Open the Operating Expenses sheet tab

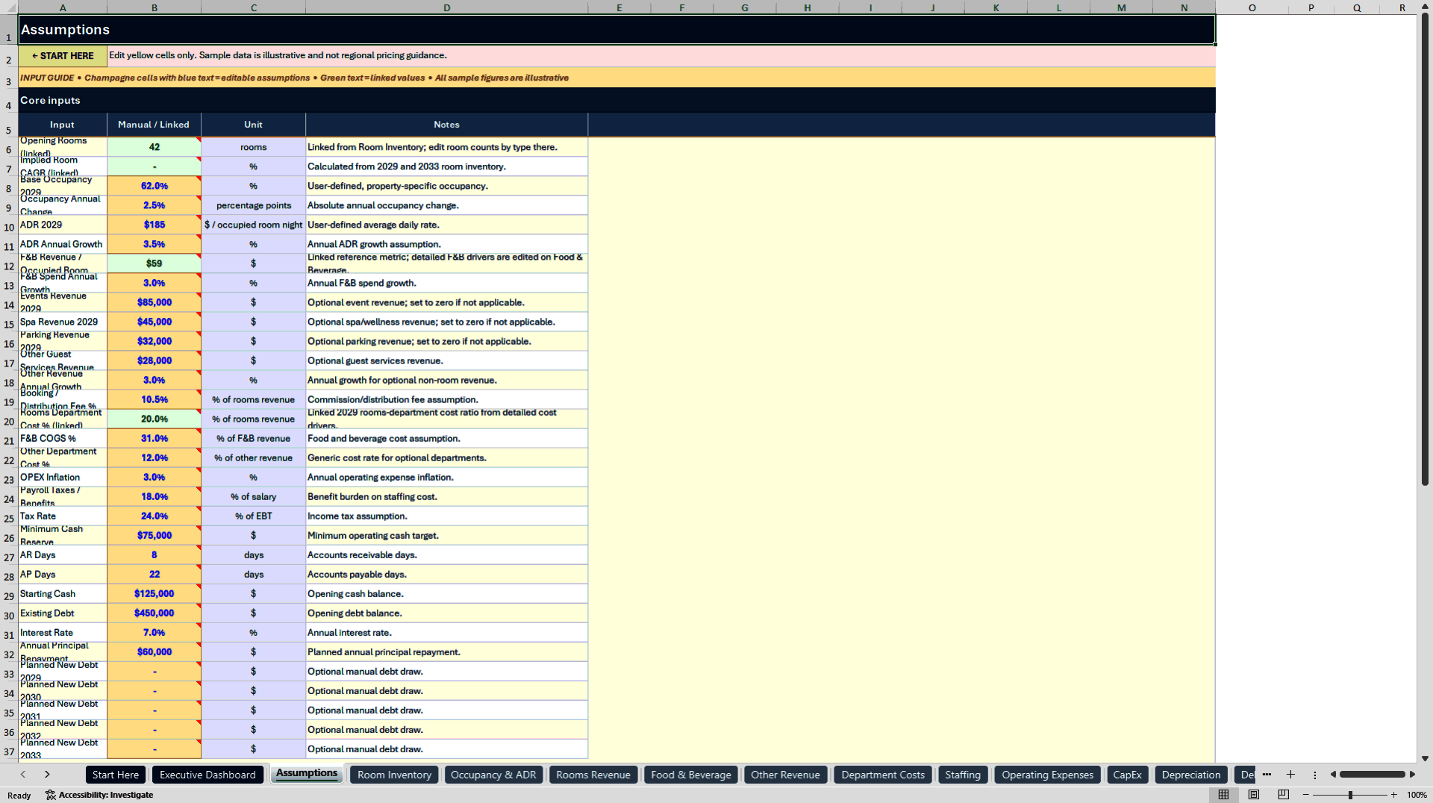[x=1047, y=775]
